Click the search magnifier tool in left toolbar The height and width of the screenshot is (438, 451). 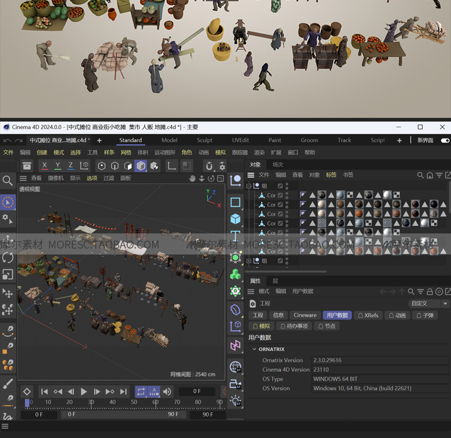click(8, 180)
